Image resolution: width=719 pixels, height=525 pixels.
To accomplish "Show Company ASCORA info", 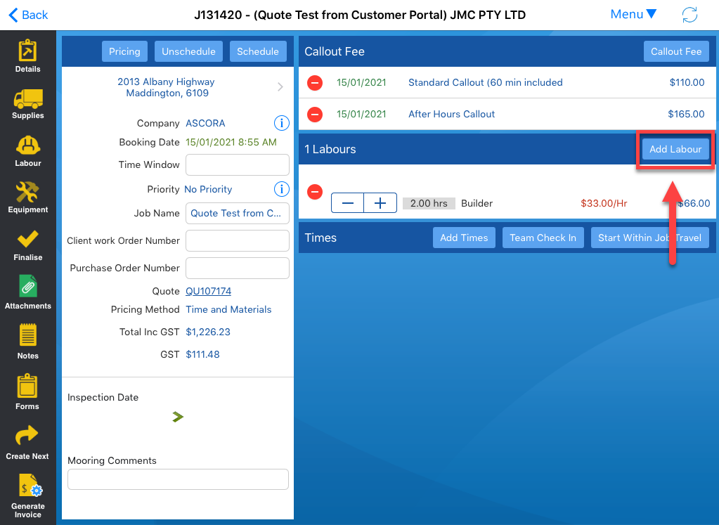I will 281,123.
